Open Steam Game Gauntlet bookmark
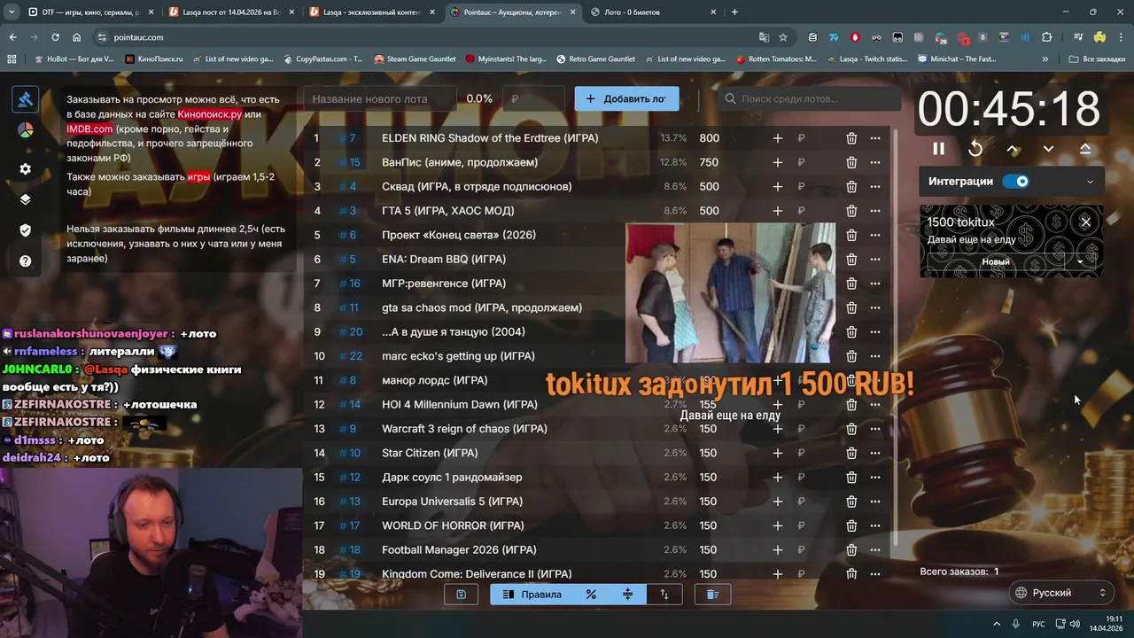 [415, 59]
